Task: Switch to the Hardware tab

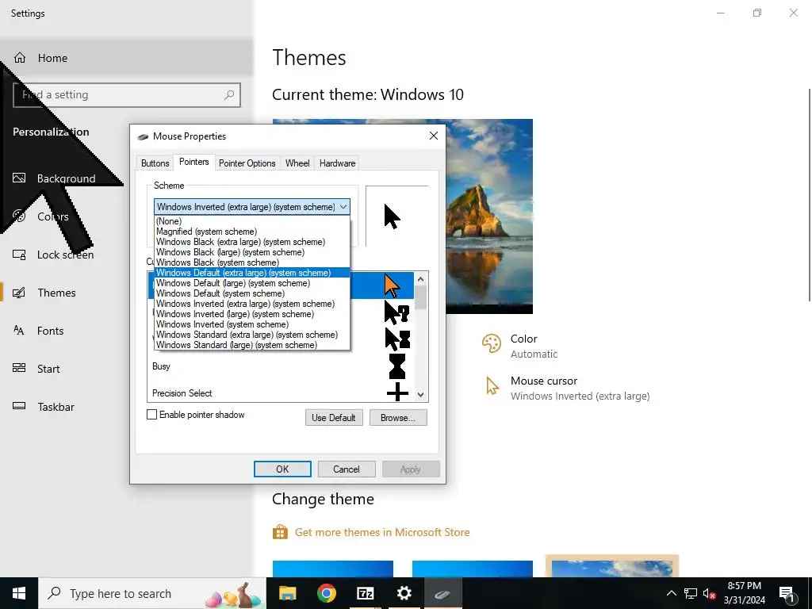Action: [337, 163]
